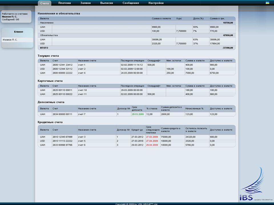Click account number 2600 12344 32112
Image resolution: width=274 pixels, height=205 pixels.
63,69
